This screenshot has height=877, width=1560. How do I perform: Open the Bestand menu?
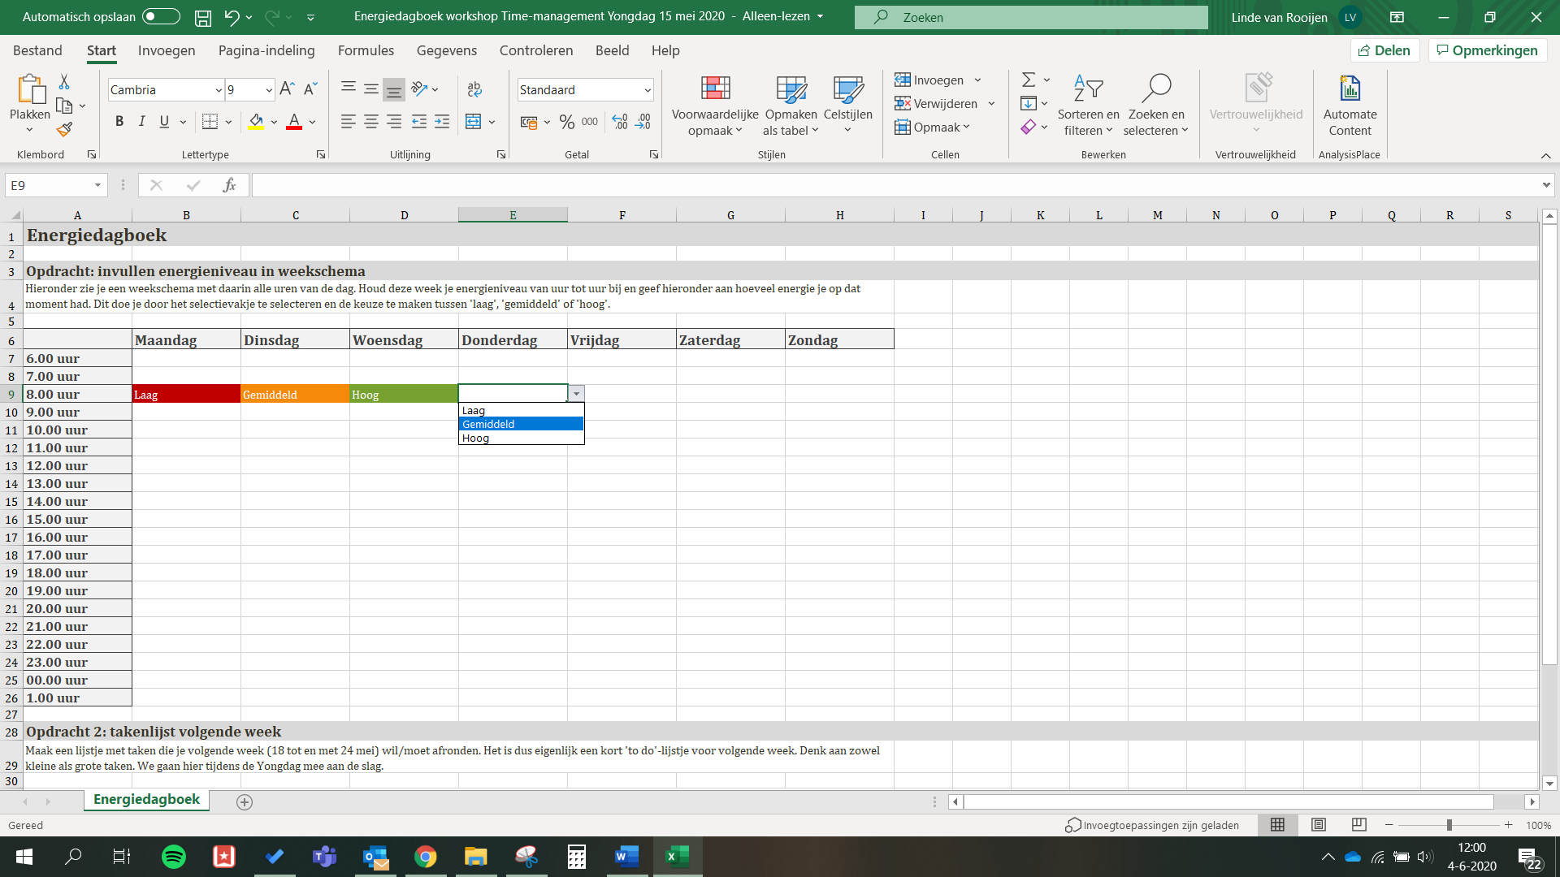tap(37, 50)
